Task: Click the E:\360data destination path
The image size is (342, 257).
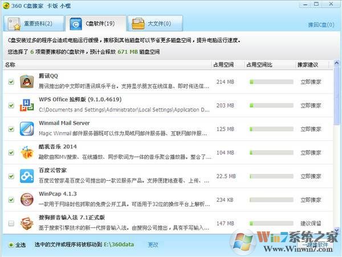Action: pos(119,244)
